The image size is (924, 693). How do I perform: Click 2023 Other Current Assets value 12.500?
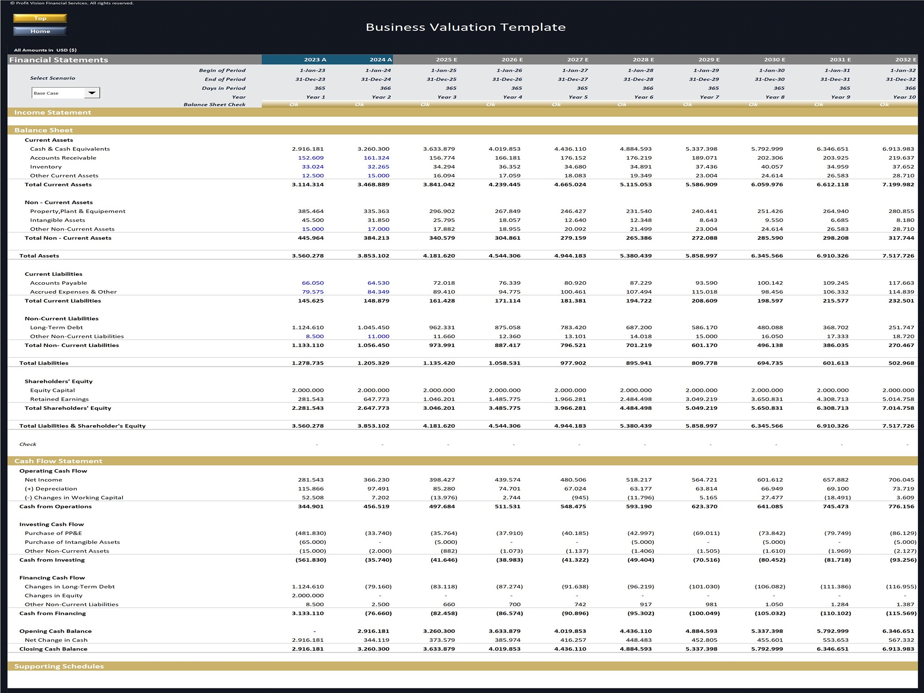tap(312, 176)
